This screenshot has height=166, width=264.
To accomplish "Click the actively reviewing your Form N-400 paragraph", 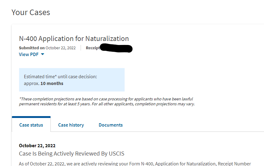I will (x=135, y=164).
